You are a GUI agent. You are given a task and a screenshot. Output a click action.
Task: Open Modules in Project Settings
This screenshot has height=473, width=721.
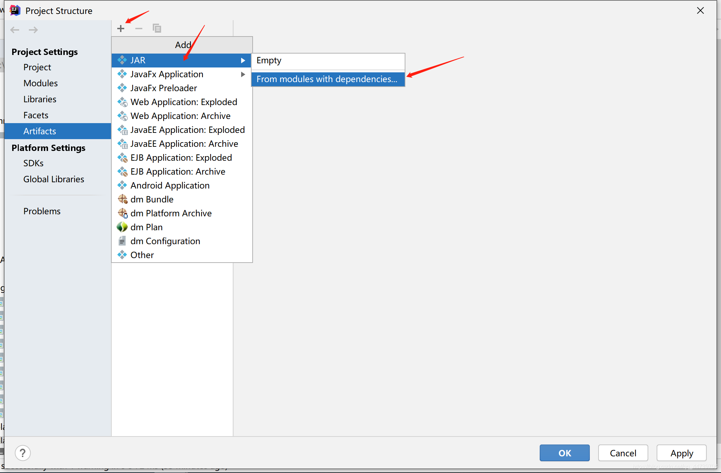pos(40,83)
